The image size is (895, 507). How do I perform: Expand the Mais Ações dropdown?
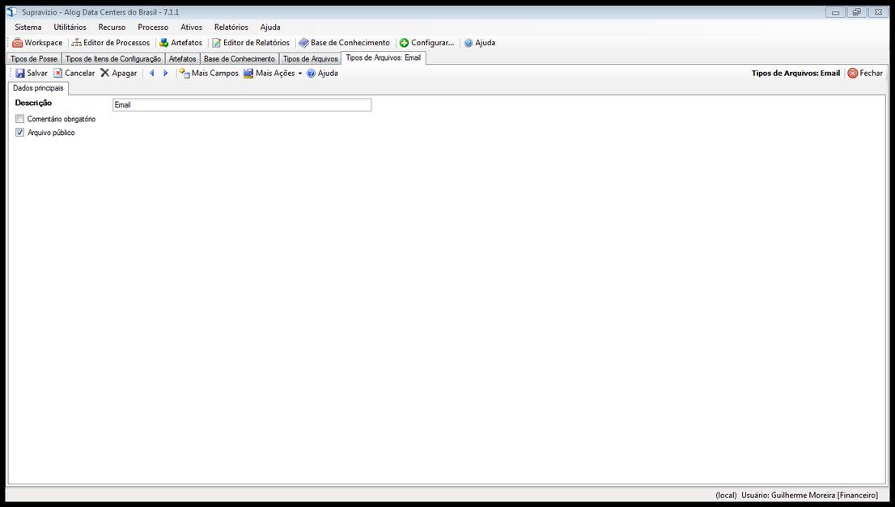pos(274,73)
